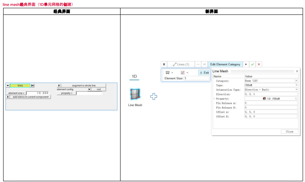
Task: Click the Line Mesh tool icon
Action: point(135,95)
